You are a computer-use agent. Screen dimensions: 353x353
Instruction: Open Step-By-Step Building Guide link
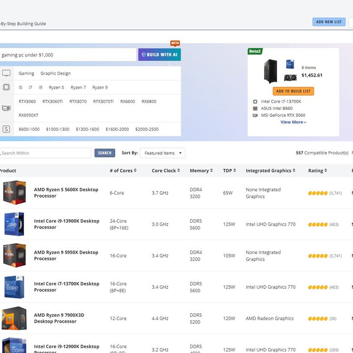pyautogui.click(x=23, y=24)
